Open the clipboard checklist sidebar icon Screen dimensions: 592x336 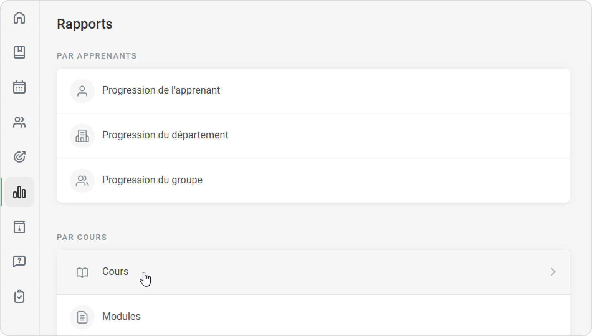19,296
